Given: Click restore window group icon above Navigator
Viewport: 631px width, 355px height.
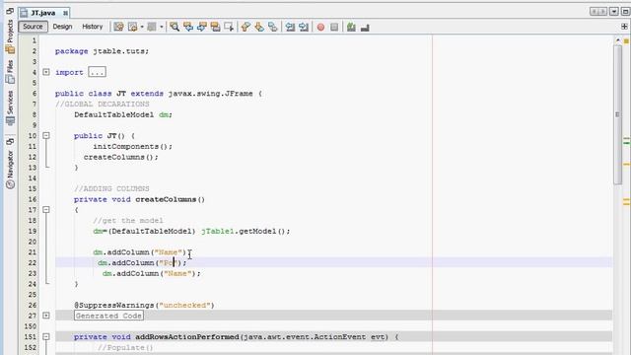Looking at the screenshot, I should tap(10, 141).
